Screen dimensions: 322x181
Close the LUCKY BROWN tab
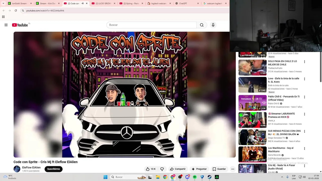[x=114, y=4]
